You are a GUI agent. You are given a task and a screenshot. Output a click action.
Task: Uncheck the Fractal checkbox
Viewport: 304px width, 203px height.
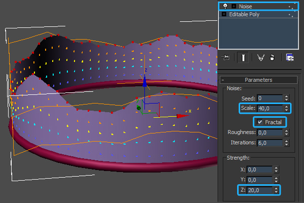[x=260, y=122]
